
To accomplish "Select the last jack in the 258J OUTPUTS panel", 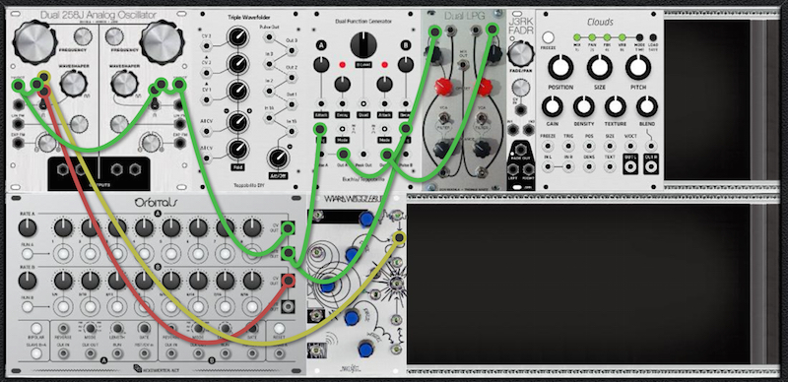I will coord(134,170).
